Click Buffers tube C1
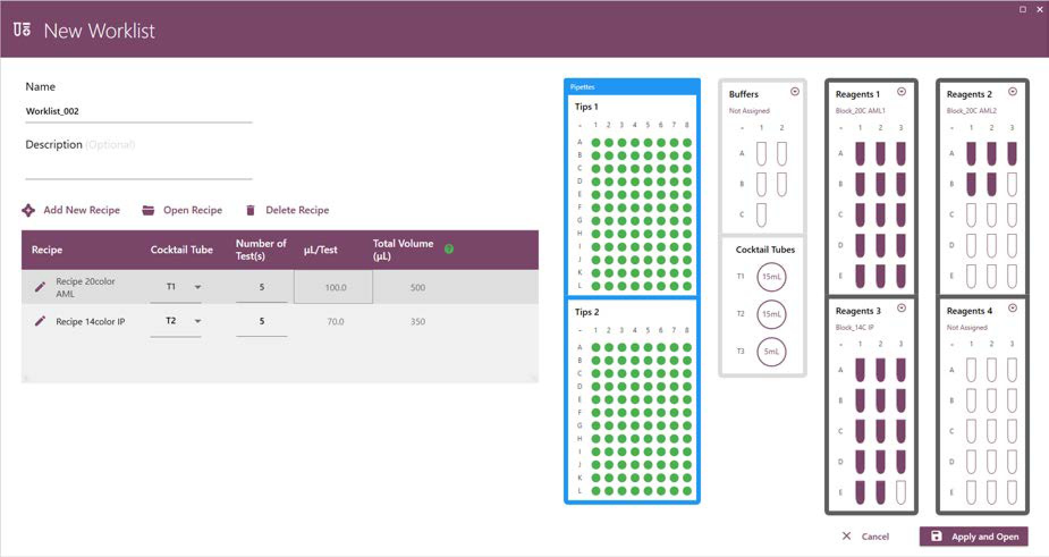This screenshot has width=1049, height=557. (762, 215)
